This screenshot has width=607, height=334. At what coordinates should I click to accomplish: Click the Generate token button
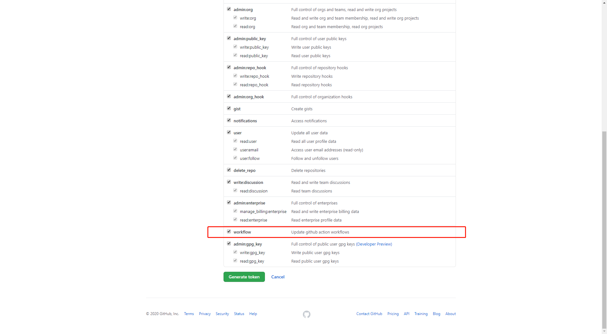244,277
